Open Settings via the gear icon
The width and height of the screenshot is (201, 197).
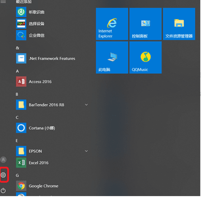coord(3,175)
